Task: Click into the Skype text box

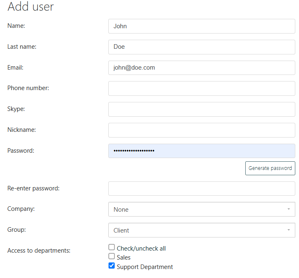Action: tap(201, 109)
